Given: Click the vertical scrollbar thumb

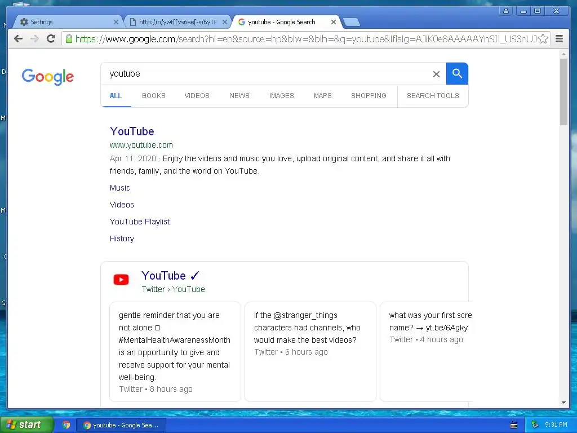Looking at the screenshot, I should (563, 92).
